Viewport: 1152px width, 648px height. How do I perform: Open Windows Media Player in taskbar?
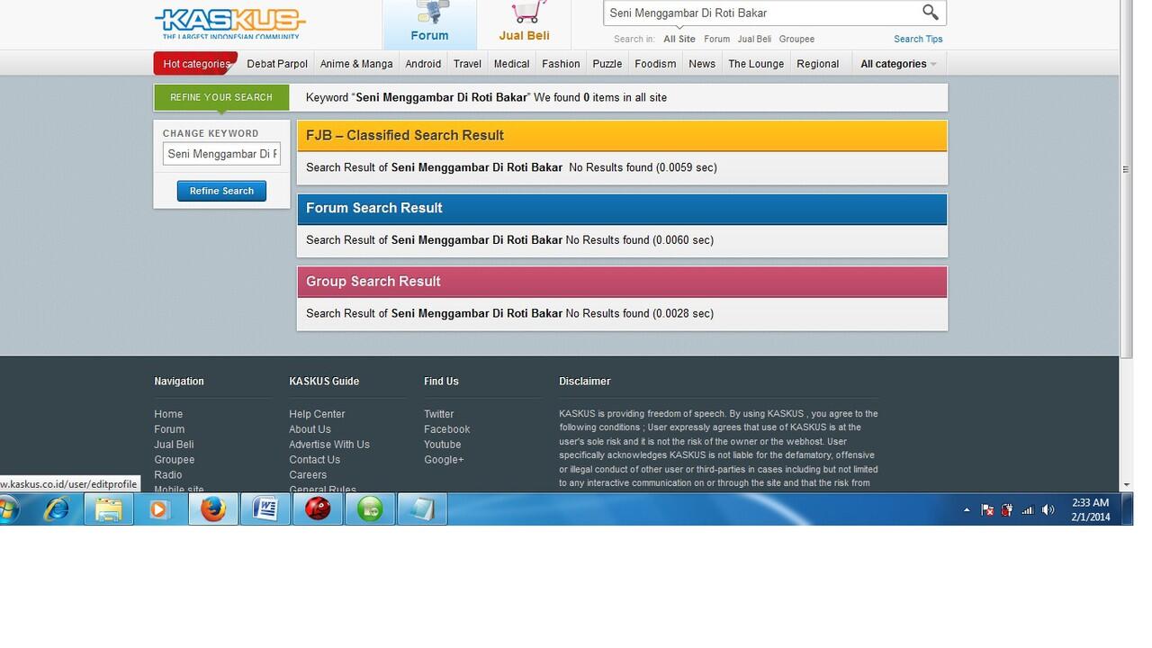point(159,509)
